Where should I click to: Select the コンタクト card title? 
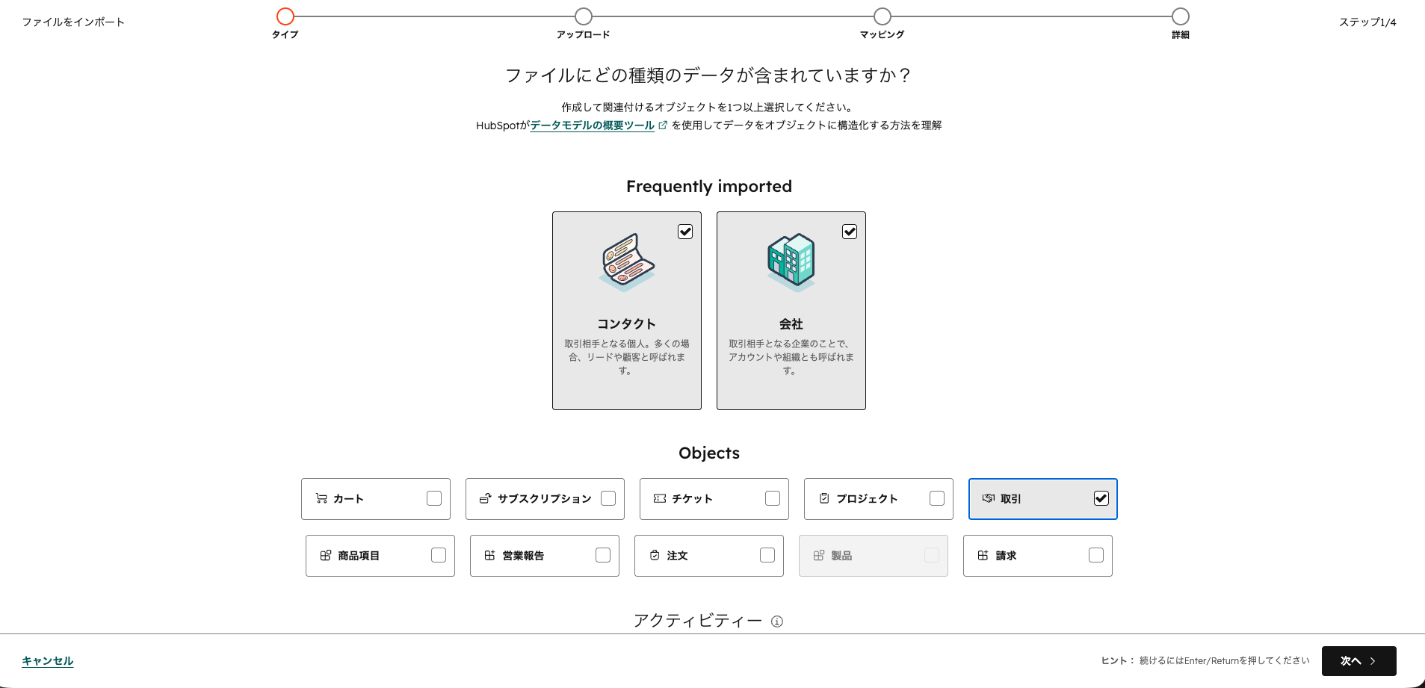tap(627, 323)
